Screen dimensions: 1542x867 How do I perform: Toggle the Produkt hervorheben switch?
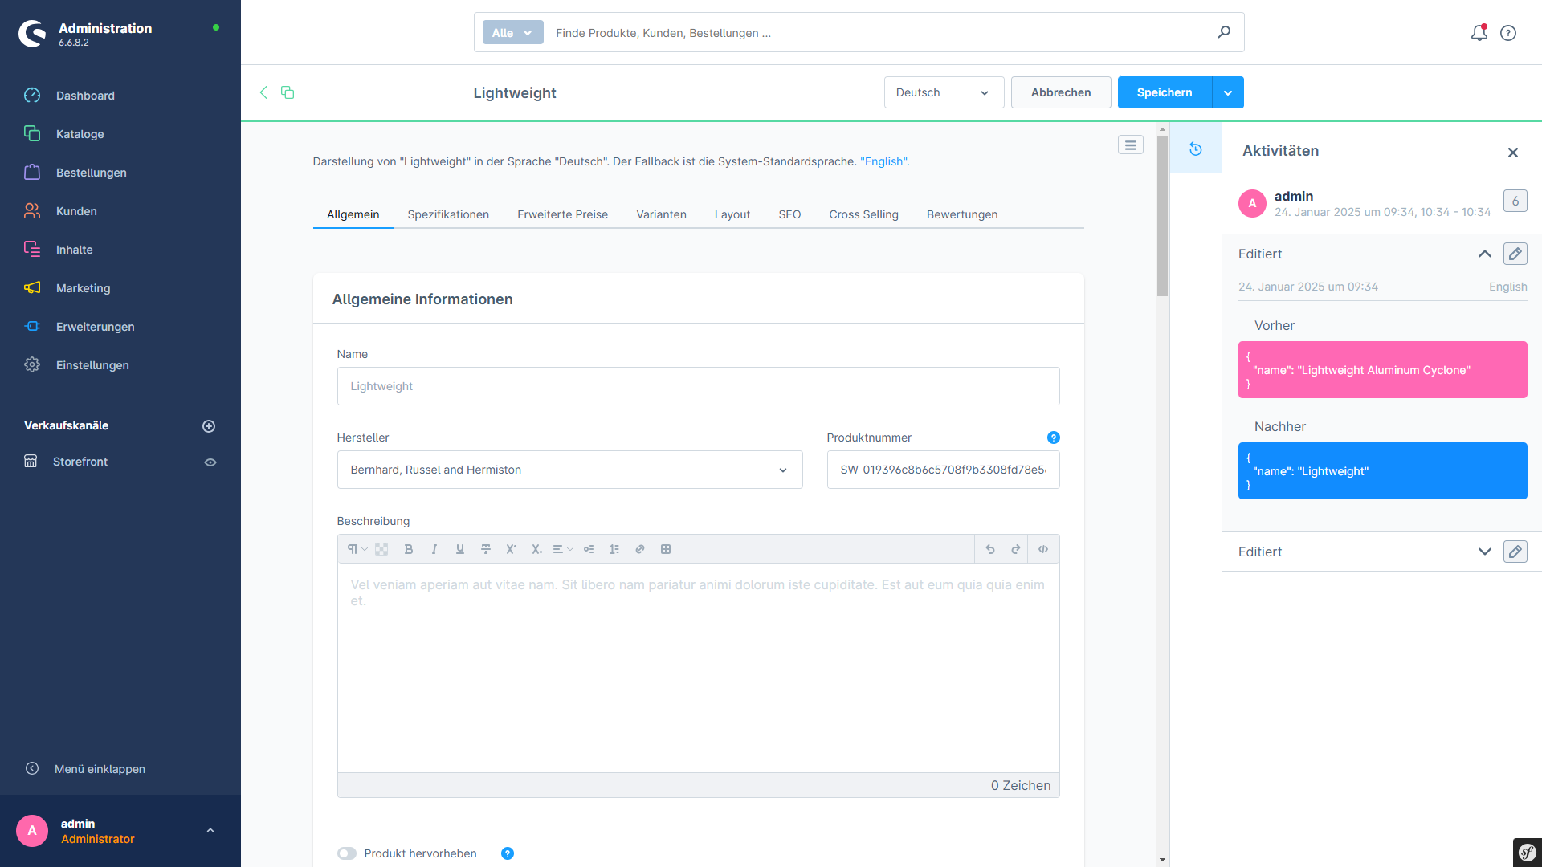[345, 853]
